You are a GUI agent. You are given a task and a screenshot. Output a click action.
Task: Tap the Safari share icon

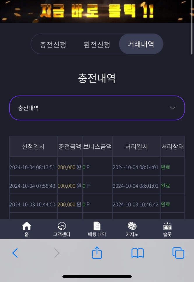pos(97,253)
